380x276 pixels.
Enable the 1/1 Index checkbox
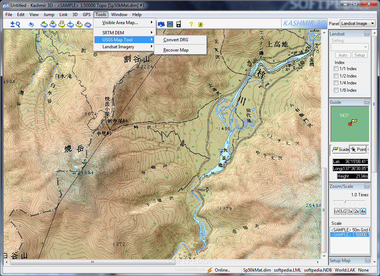click(336, 69)
